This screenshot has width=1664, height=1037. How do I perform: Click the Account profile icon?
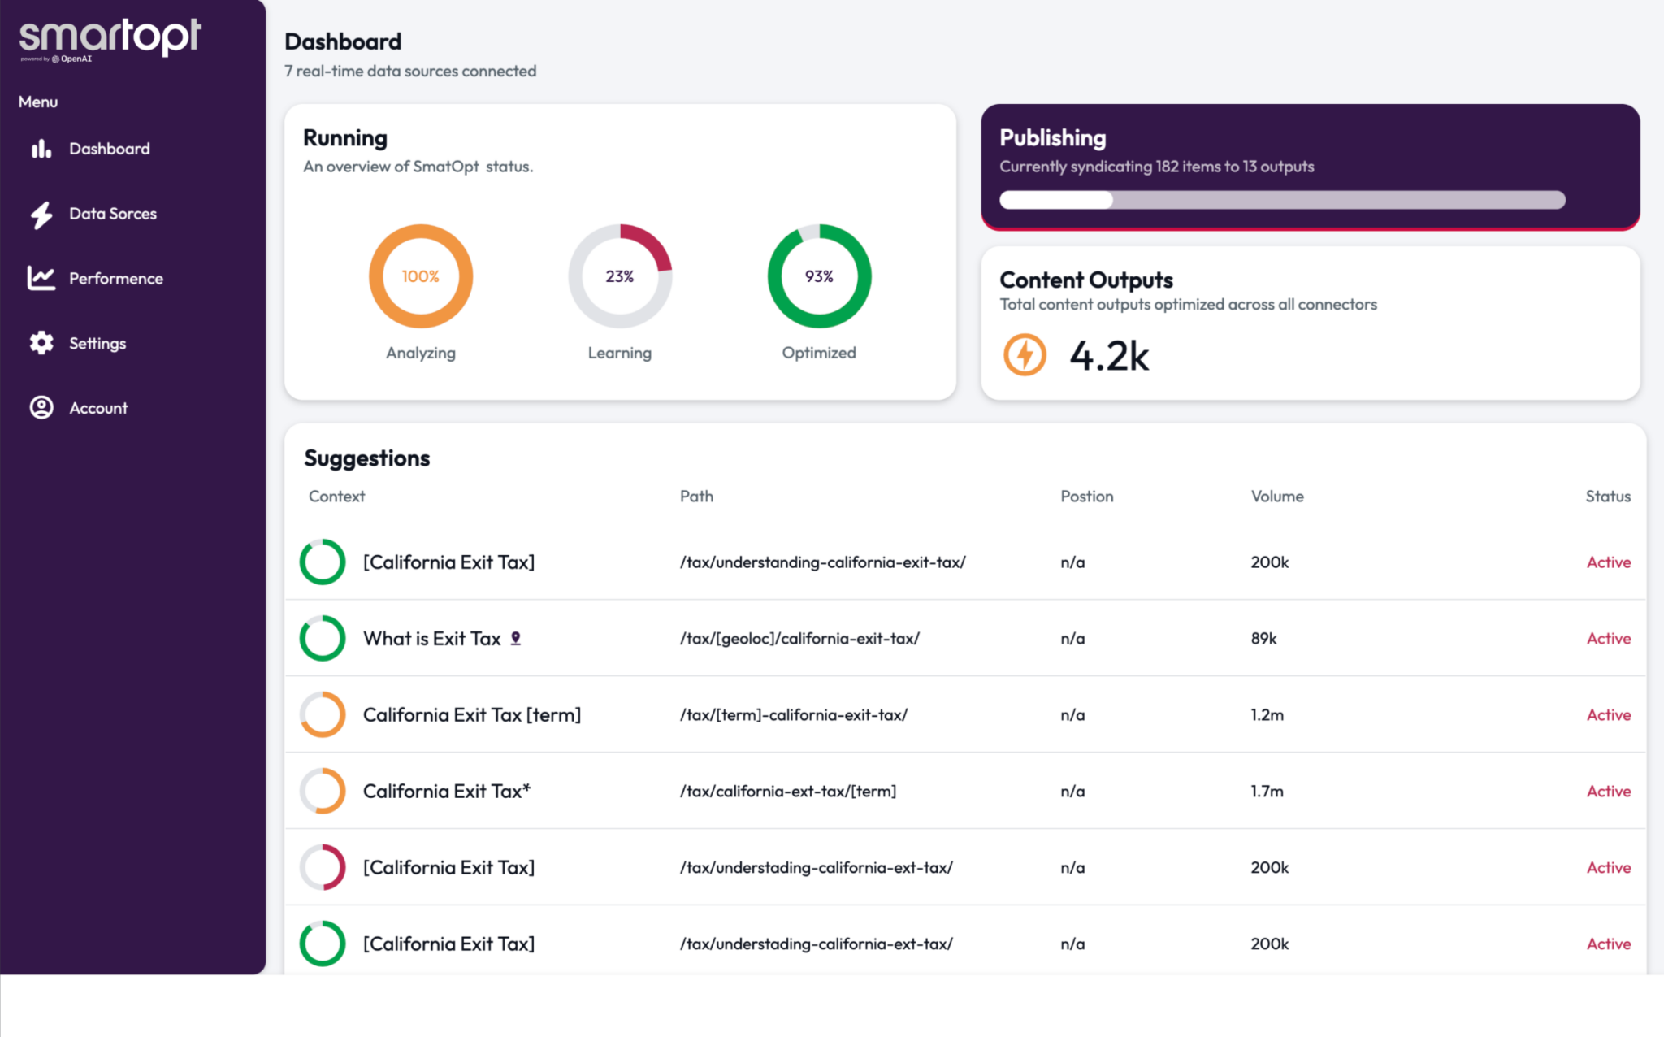pos(41,407)
